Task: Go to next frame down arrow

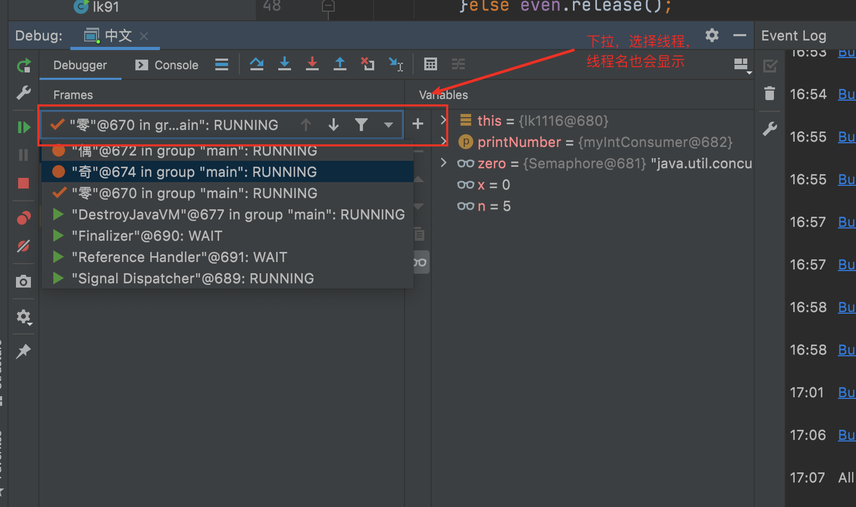Action: tap(334, 125)
